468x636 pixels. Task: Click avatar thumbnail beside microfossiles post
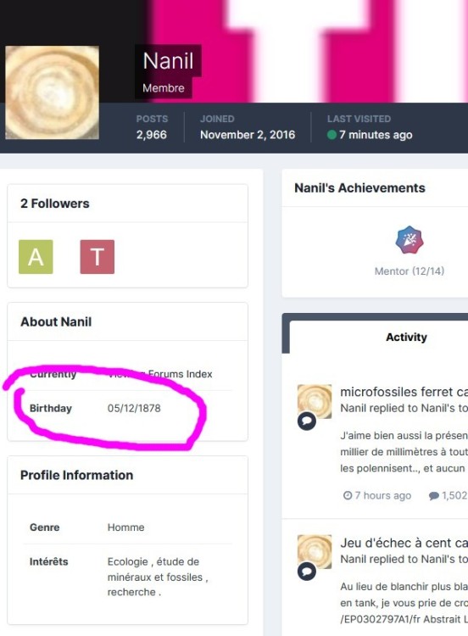coord(315,401)
